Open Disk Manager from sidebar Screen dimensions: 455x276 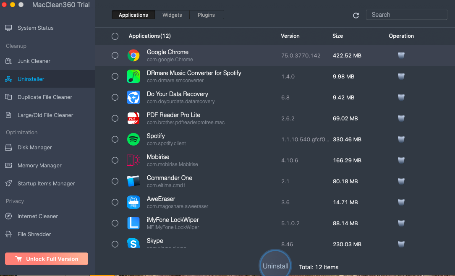[47, 148]
